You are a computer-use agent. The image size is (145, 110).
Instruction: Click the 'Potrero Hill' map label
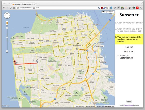click(x=91, y=58)
